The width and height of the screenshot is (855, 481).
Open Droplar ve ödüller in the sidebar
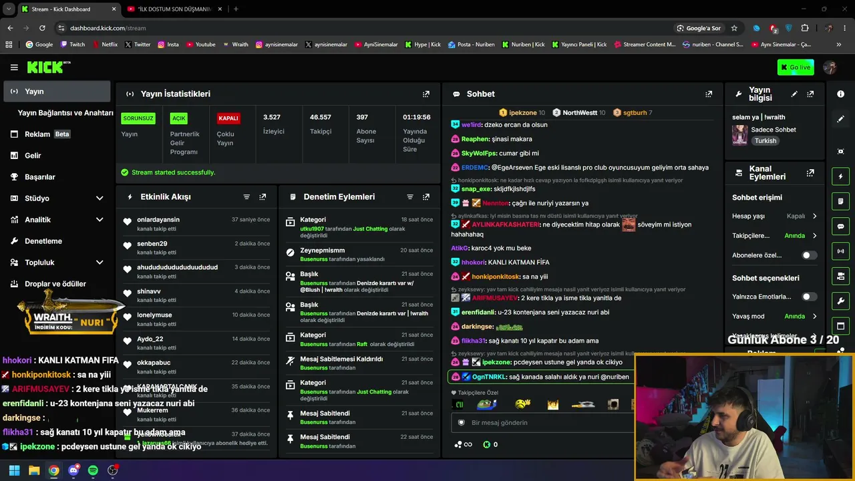click(x=57, y=284)
